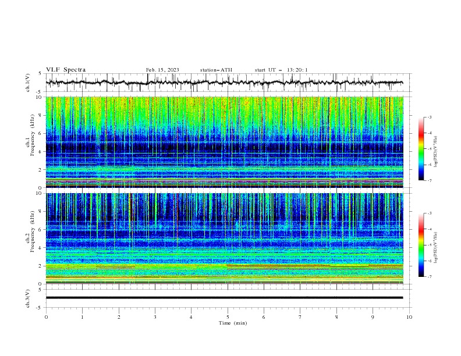
Task: Click the 'Time (min)' axis label
Action: (233, 323)
